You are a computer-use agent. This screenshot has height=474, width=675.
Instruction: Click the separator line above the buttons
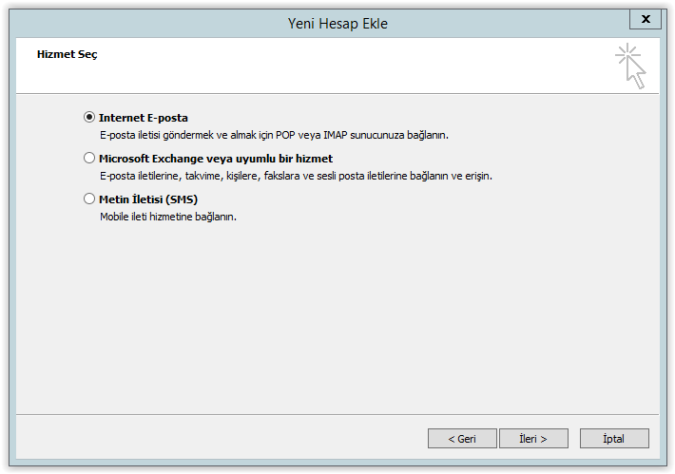(337, 415)
